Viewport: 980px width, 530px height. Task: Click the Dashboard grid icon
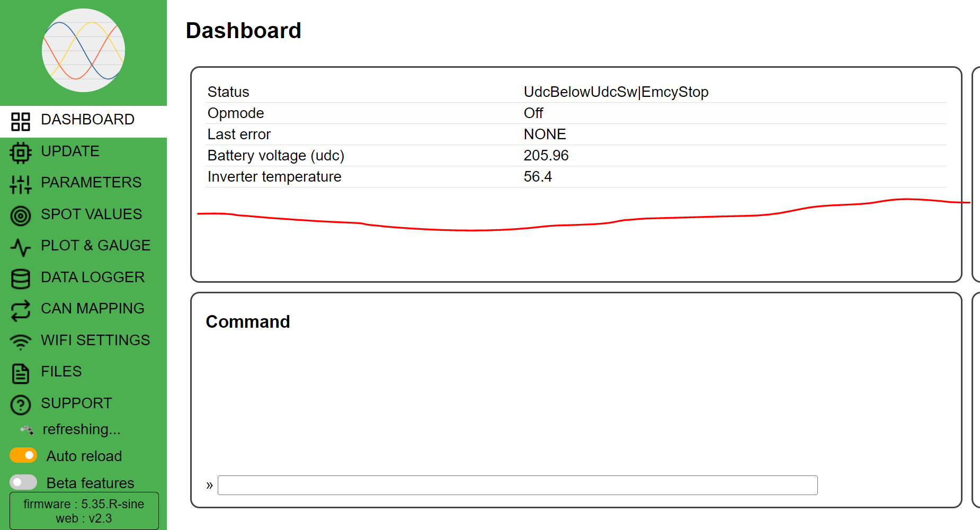tap(21, 121)
